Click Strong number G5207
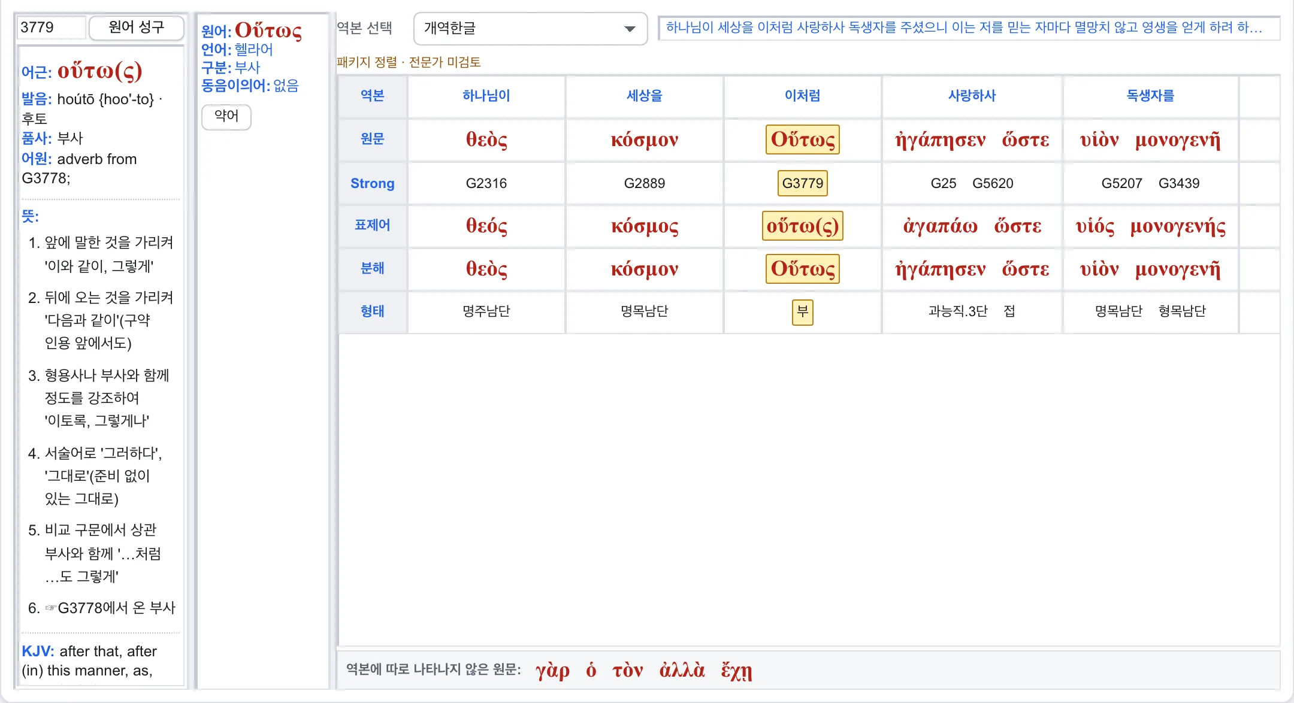The height and width of the screenshot is (703, 1294). click(x=1122, y=183)
